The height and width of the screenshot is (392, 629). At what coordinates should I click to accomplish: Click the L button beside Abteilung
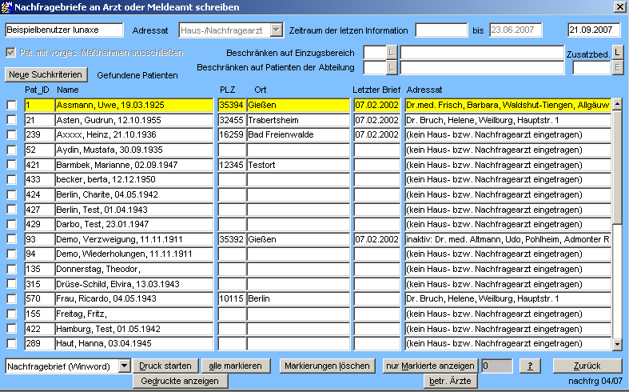(x=391, y=67)
